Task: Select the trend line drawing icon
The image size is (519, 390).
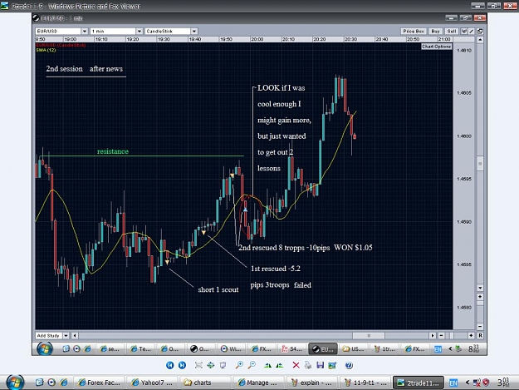Action: tap(472, 31)
